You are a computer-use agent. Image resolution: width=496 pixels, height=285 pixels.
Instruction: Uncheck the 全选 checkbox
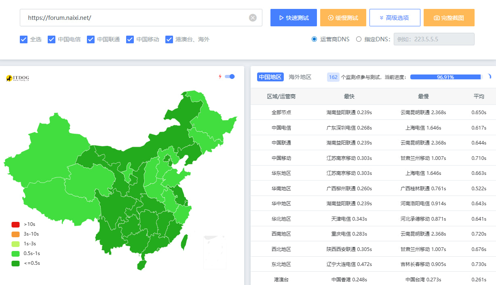(x=23, y=39)
